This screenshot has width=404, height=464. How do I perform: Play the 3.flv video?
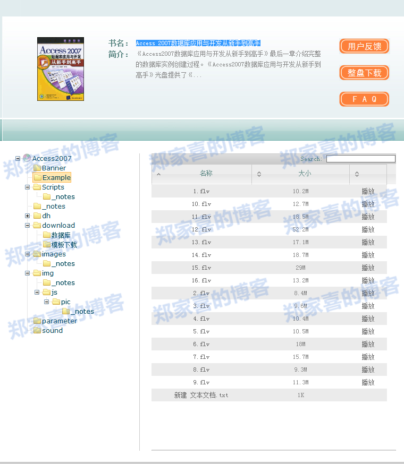(368, 306)
